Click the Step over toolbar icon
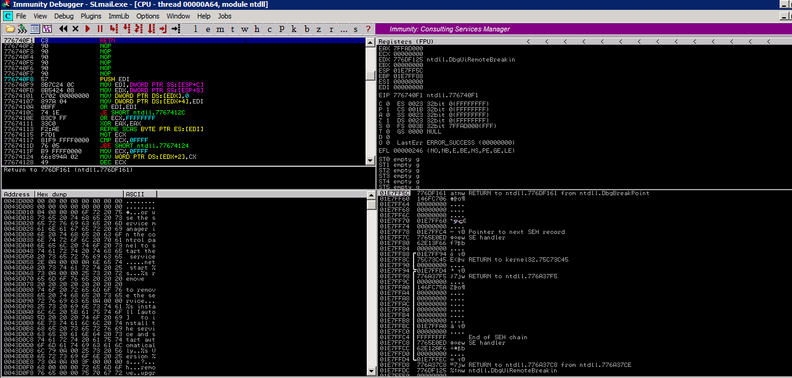The image size is (792, 378). (126, 29)
